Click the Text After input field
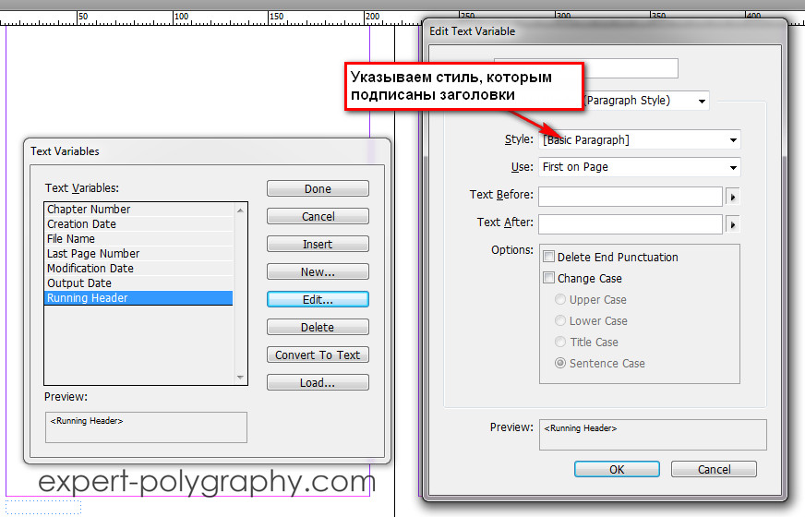 (x=631, y=223)
